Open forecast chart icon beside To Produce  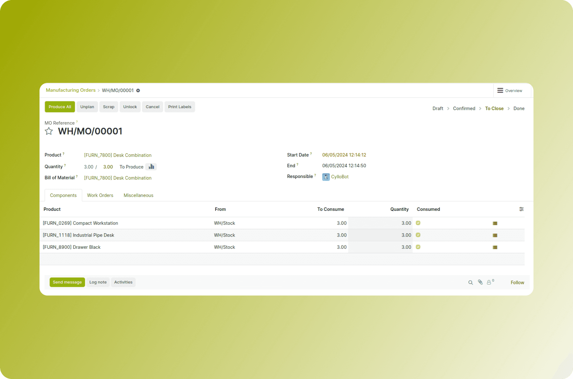(x=151, y=167)
